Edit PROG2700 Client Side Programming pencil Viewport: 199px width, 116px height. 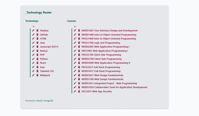75,55
